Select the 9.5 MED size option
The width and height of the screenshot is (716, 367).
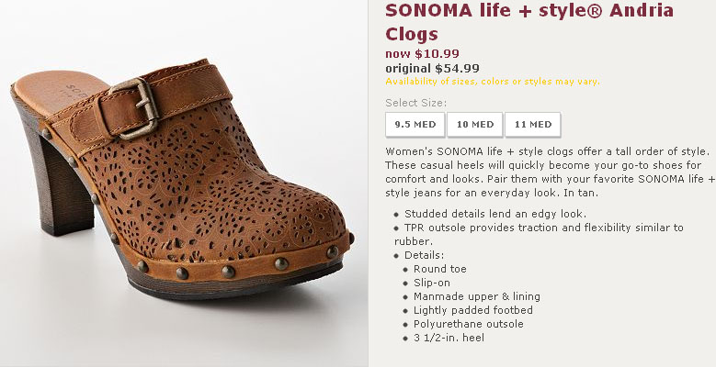(x=415, y=125)
